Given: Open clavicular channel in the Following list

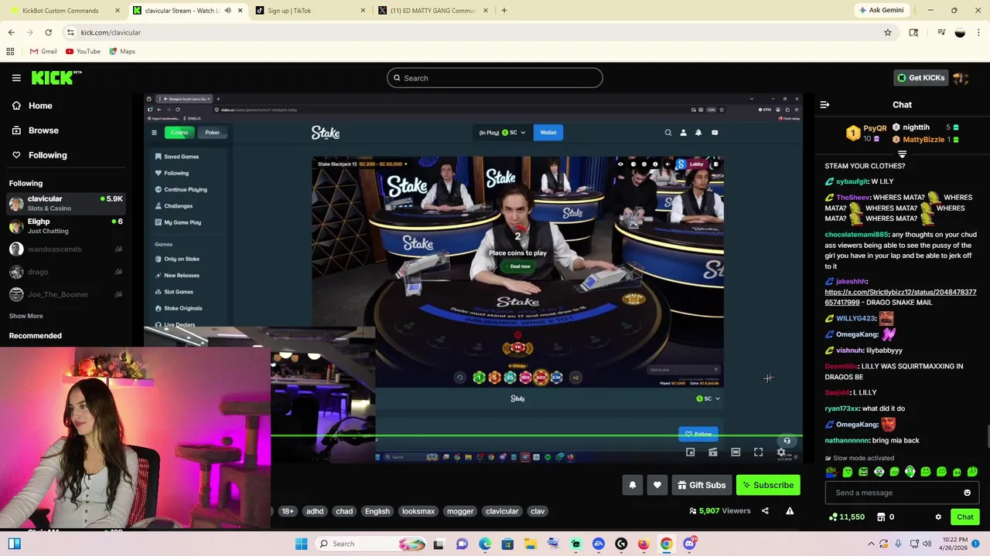Looking at the screenshot, I should pos(66,203).
